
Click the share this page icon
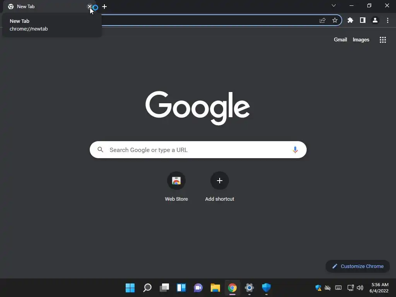[x=323, y=20]
